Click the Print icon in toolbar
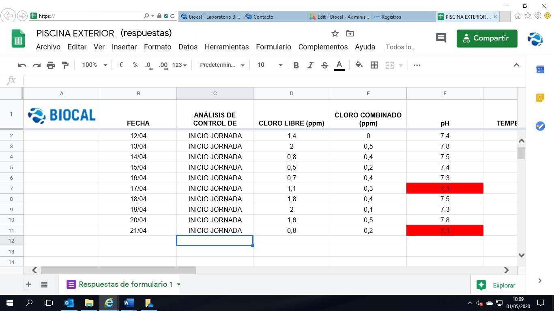The image size is (554, 311). [51, 65]
